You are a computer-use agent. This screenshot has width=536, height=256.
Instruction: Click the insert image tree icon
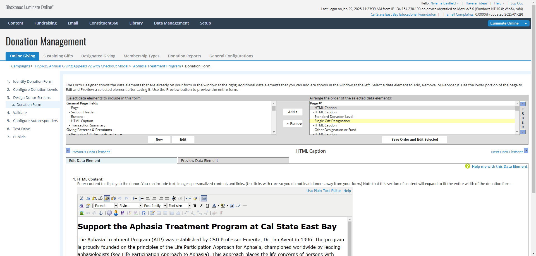[x=82, y=213]
